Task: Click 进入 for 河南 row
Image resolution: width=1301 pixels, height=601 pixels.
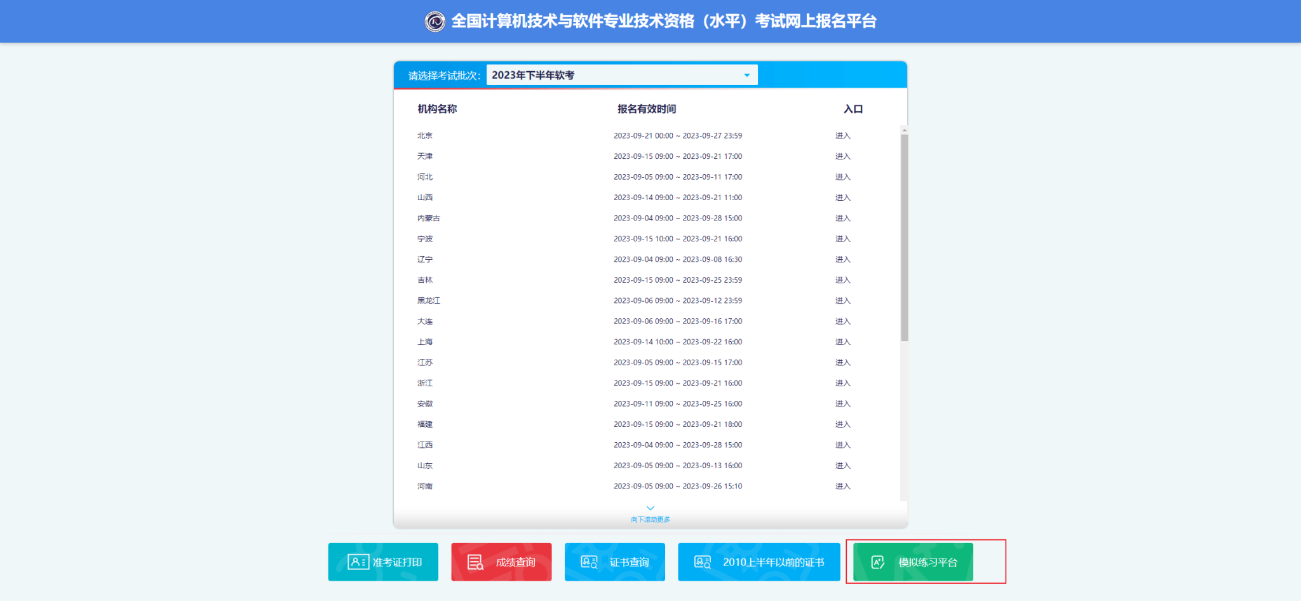Action: tap(842, 486)
